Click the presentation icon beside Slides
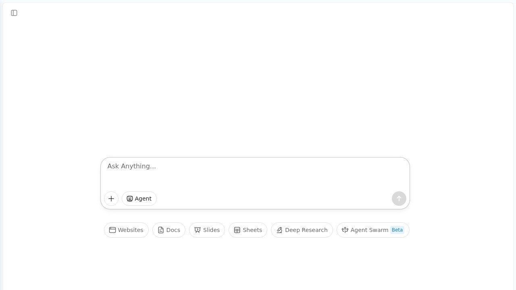516x290 pixels. point(198,230)
